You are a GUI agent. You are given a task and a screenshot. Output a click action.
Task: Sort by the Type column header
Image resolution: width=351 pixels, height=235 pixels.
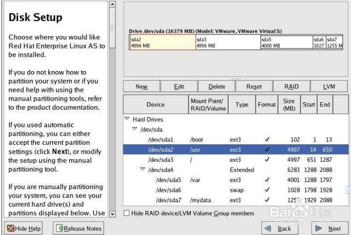(242, 104)
